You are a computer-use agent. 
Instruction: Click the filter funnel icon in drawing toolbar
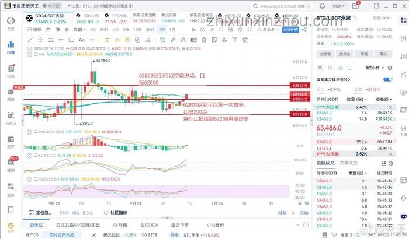pos(234,40)
